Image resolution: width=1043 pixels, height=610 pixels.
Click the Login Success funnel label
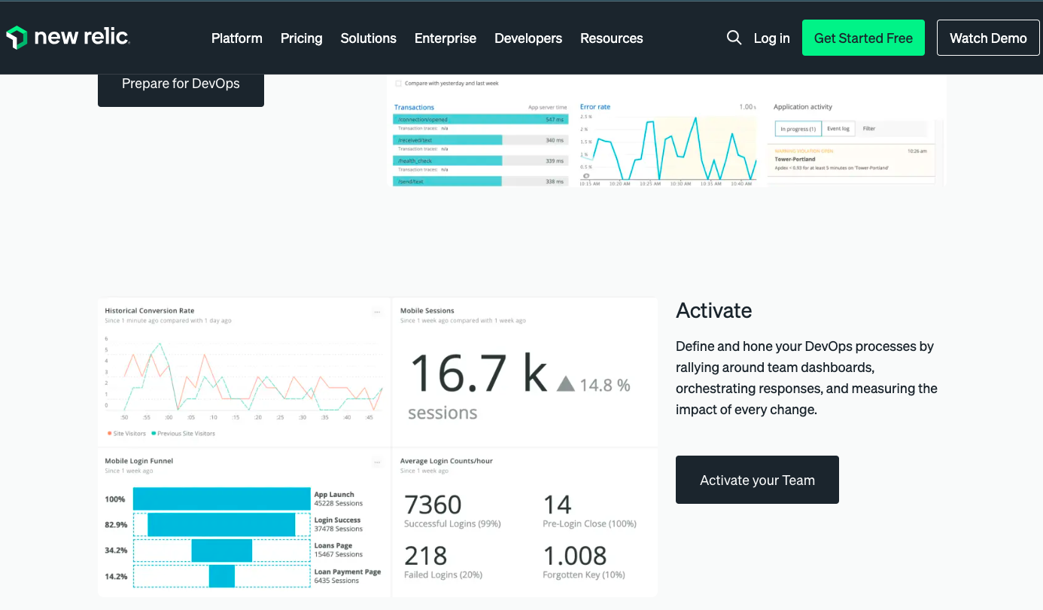(337, 520)
